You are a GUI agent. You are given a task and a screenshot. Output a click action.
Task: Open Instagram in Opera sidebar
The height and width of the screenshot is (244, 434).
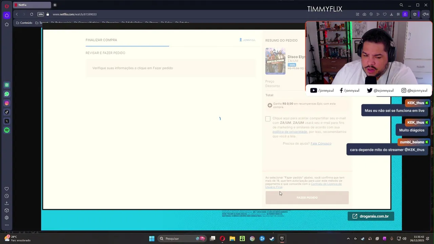6,103
